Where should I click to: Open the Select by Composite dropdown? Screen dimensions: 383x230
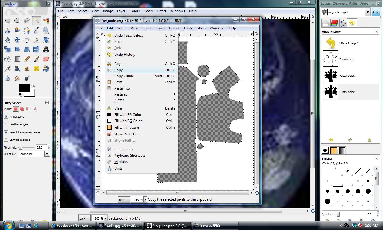click(34, 154)
